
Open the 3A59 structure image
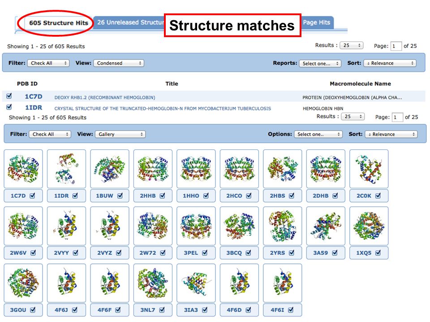(x=326, y=226)
